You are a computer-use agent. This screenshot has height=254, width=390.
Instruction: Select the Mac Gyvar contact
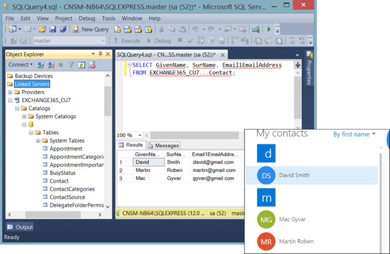tap(312, 220)
